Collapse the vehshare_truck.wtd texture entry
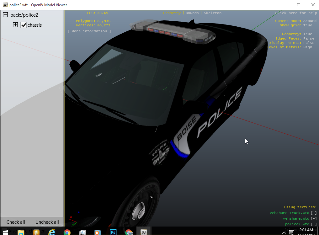319x235 pixels. (314, 213)
